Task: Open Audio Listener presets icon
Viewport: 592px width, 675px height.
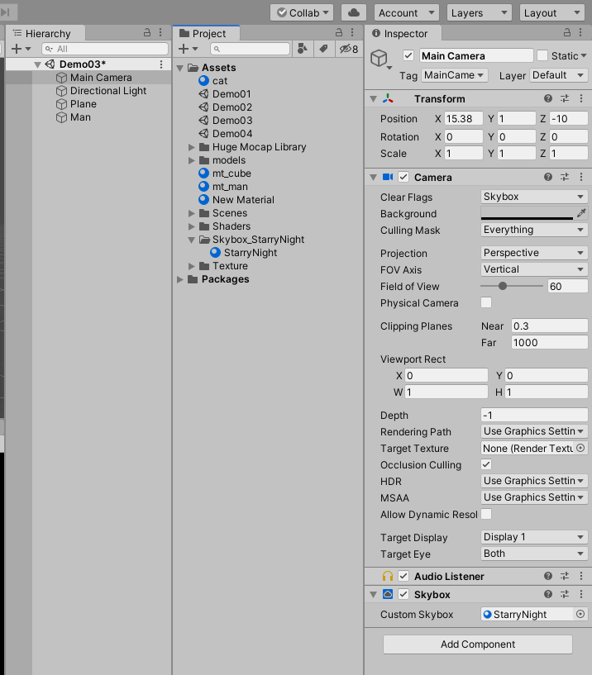Action: pyautogui.click(x=565, y=576)
